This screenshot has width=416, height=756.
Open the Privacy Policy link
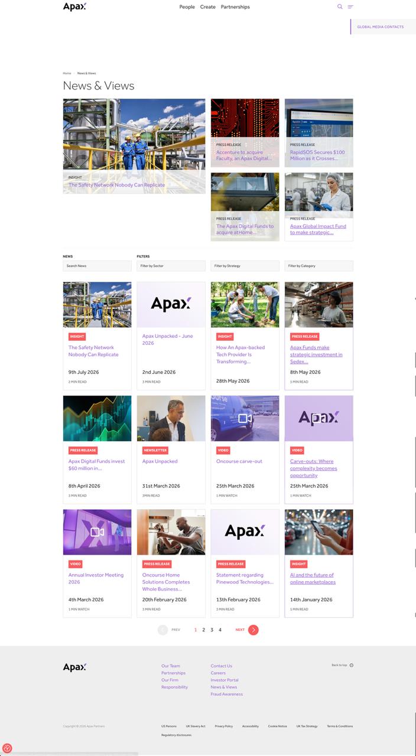click(223, 726)
